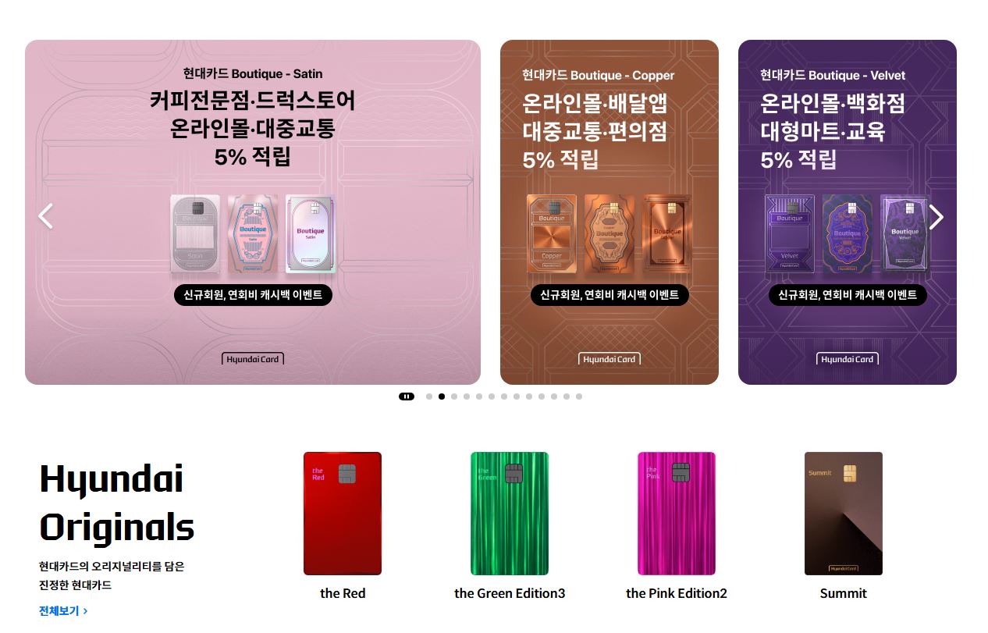988x633 pixels.
Task: Click the Summit card name label
Action: click(844, 593)
